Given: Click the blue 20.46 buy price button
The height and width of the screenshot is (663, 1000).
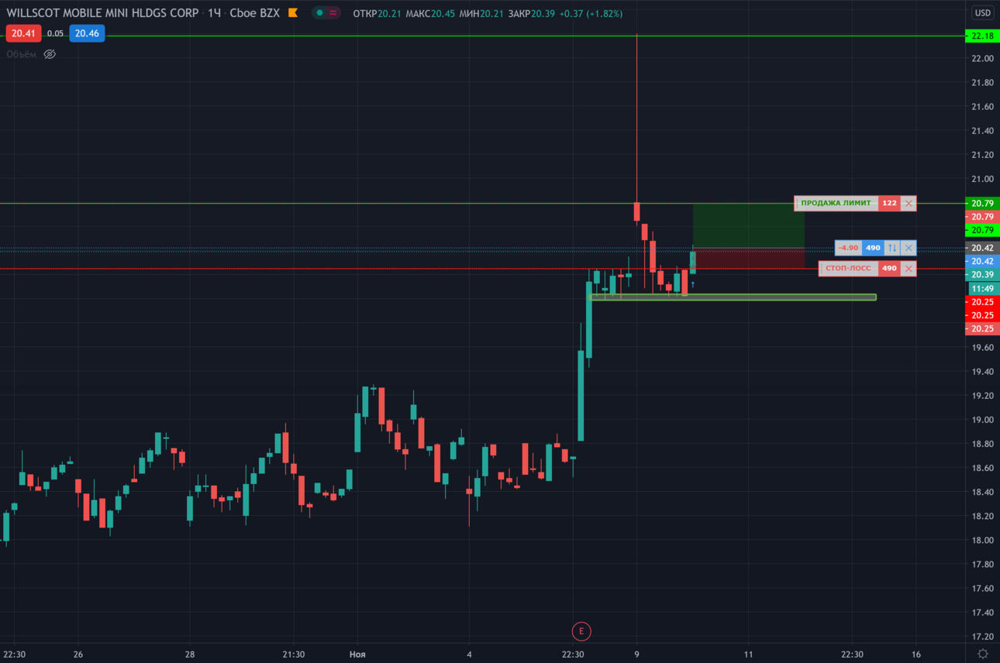Looking at the screenshot, I should point(87,33).
